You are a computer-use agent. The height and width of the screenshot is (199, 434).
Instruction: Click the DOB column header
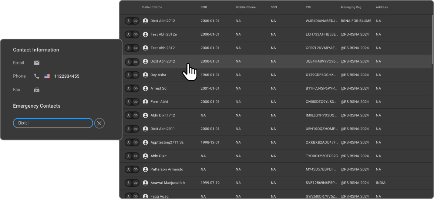tap(204, 7)
